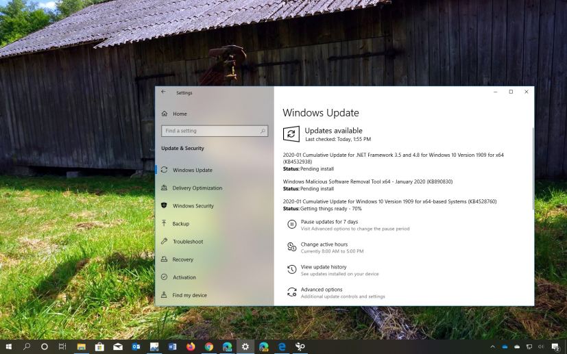Launch Outlook from the taskbar

(x=136, y=346)
